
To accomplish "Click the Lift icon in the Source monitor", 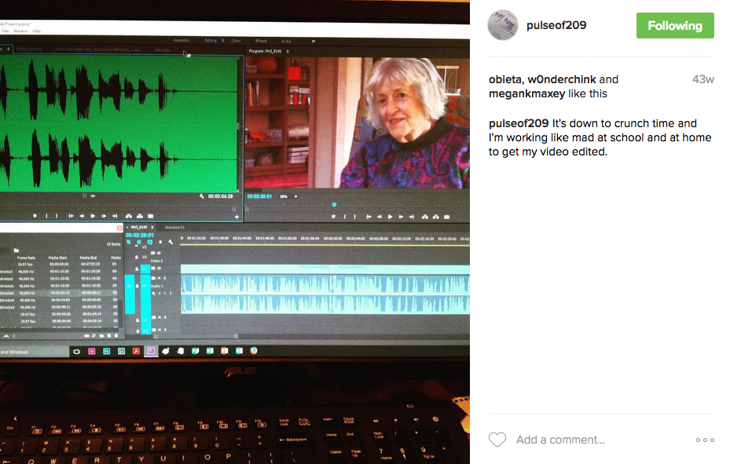I will click(128, 216).
